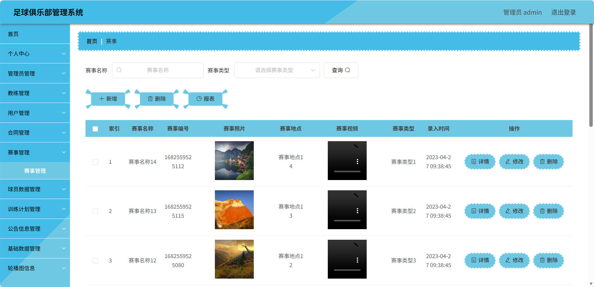594x287 pixels.
Task: Select the 赛事管理 submenu item
Action: 35,171
